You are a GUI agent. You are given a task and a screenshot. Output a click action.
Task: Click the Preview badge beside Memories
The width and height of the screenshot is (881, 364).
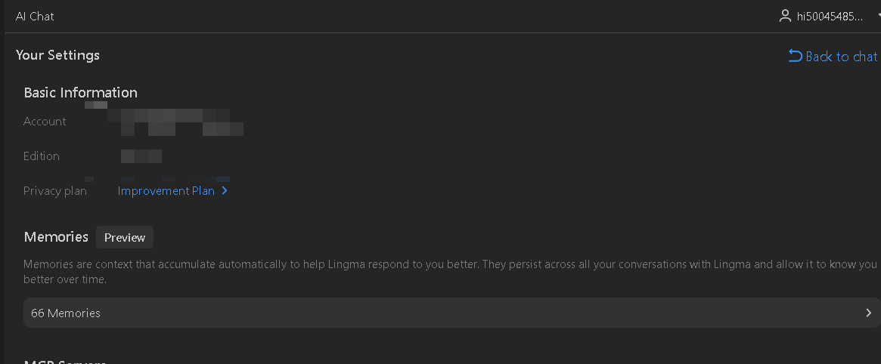coord(125,237)
